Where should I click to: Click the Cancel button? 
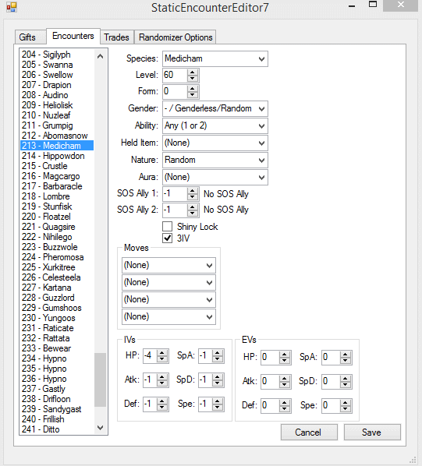pos(309,432)
